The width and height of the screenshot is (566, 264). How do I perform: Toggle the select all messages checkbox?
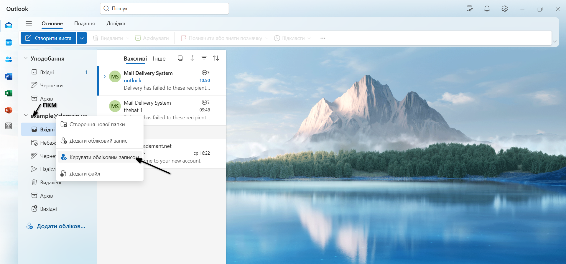point(180,58)
